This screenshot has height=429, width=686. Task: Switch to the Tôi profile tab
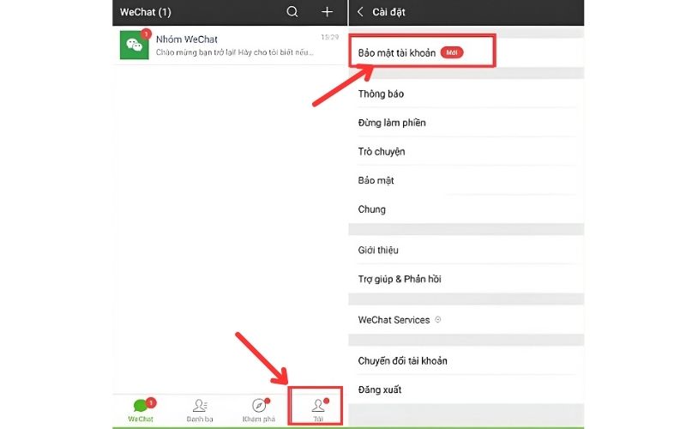tap(317, 409)
